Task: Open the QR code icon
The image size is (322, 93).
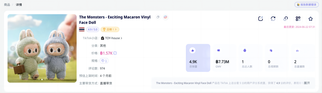Action: (298, 19)
